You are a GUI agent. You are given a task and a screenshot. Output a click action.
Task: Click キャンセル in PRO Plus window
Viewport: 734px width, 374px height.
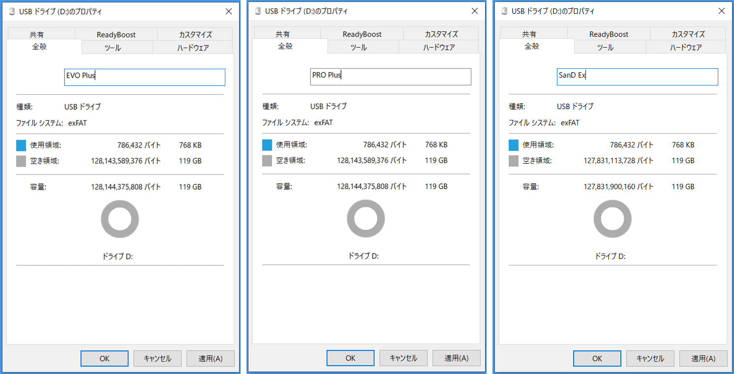tap(403, 358)
